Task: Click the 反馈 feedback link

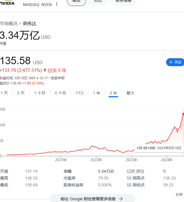Action: [179, 194]
